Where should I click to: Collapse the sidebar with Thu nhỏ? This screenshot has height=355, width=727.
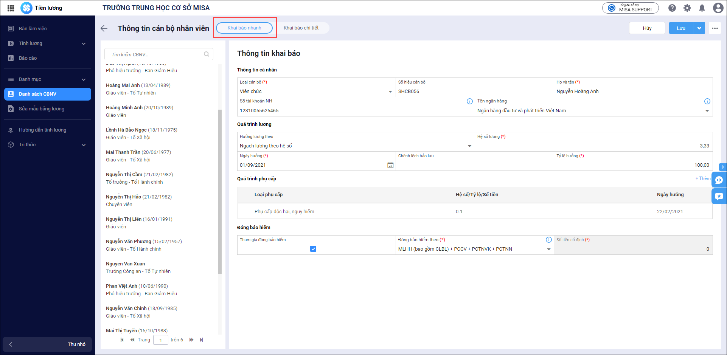click(x=47, y=344)
